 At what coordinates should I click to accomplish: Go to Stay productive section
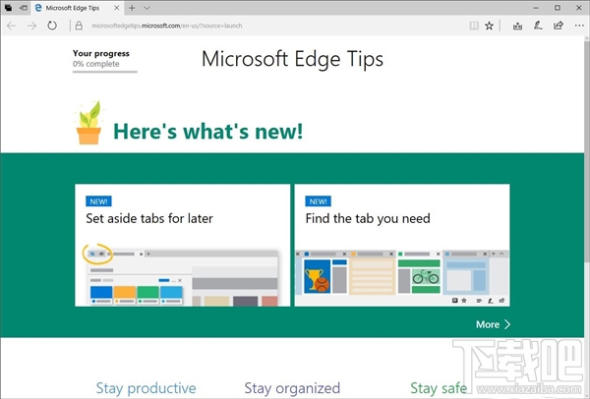[146, 388]
